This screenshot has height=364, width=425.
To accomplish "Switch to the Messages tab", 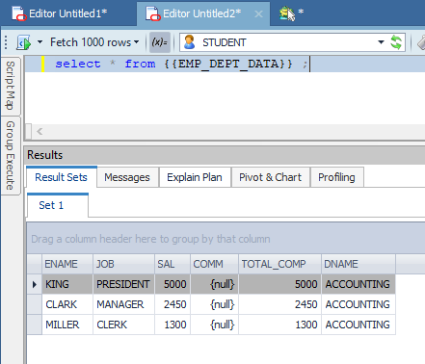I will (x=127, y=177).
